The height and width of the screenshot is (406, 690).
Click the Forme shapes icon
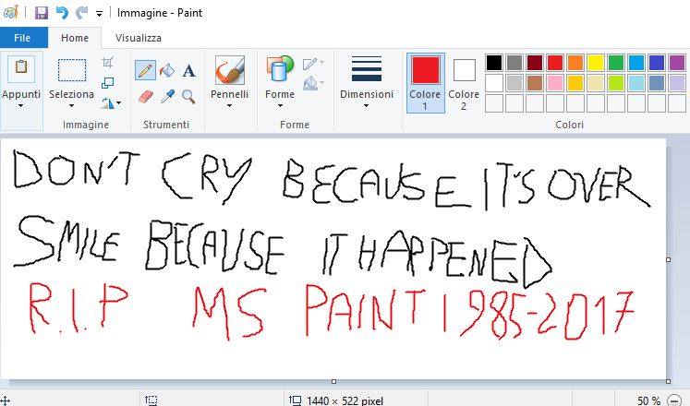280,69
